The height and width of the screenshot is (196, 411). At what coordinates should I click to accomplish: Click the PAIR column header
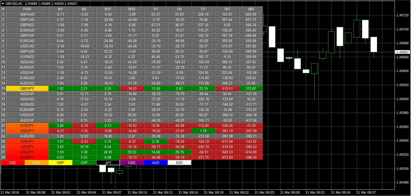27,9
